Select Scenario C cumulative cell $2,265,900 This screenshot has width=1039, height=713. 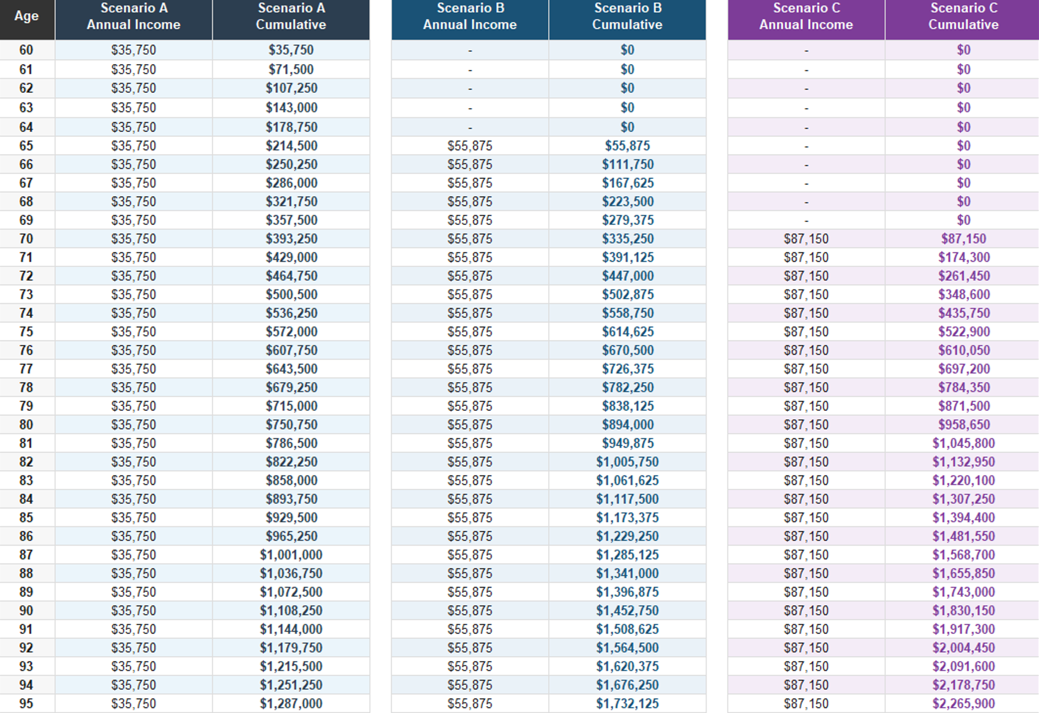(x=963, y=704)
